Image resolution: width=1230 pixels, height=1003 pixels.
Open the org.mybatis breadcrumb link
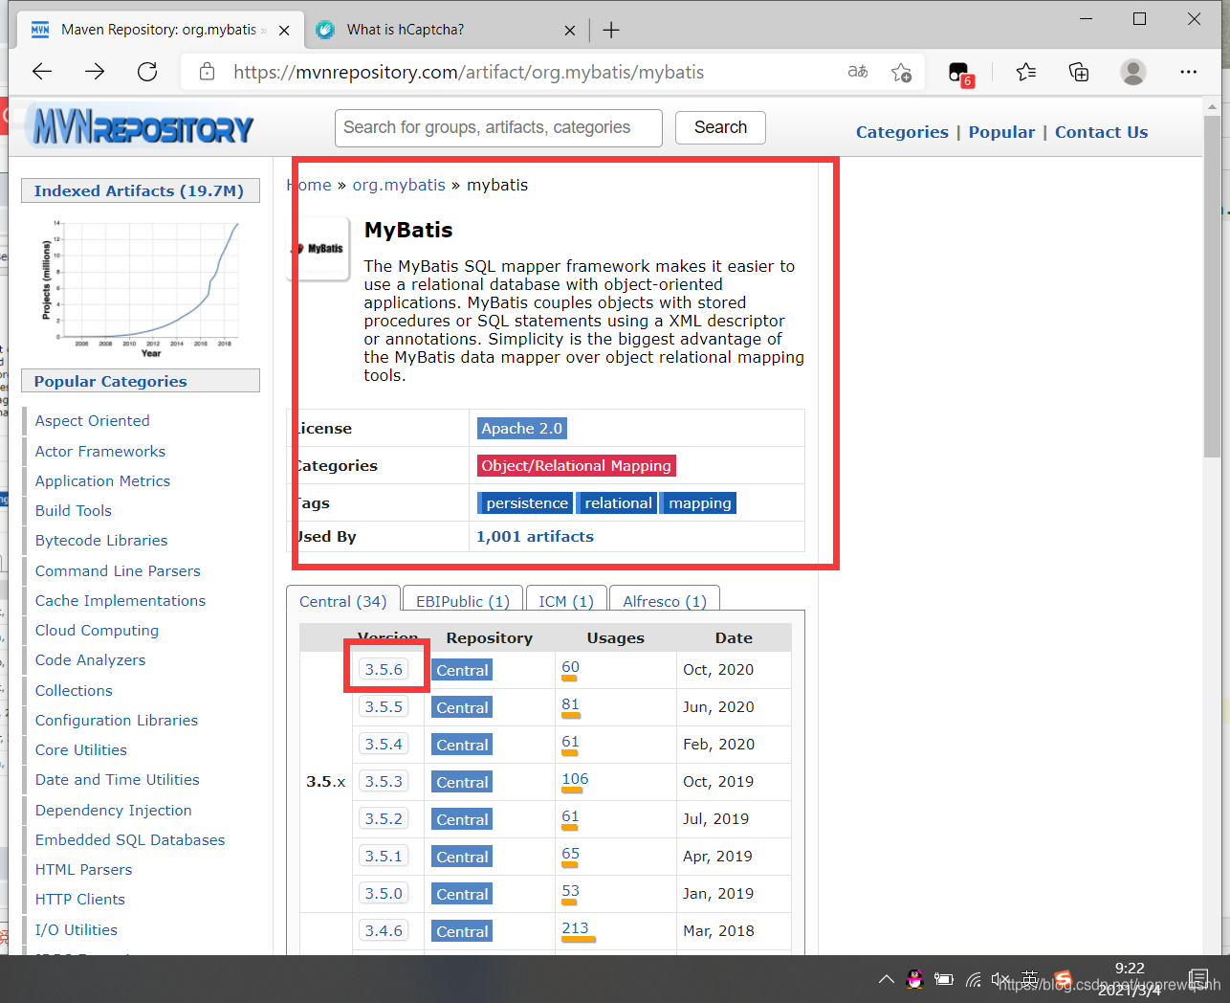coord(399,185)
